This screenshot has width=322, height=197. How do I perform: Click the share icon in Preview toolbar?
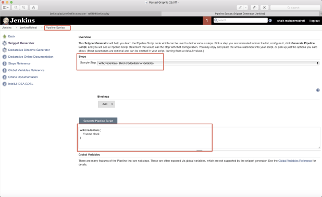click(34, 8)
